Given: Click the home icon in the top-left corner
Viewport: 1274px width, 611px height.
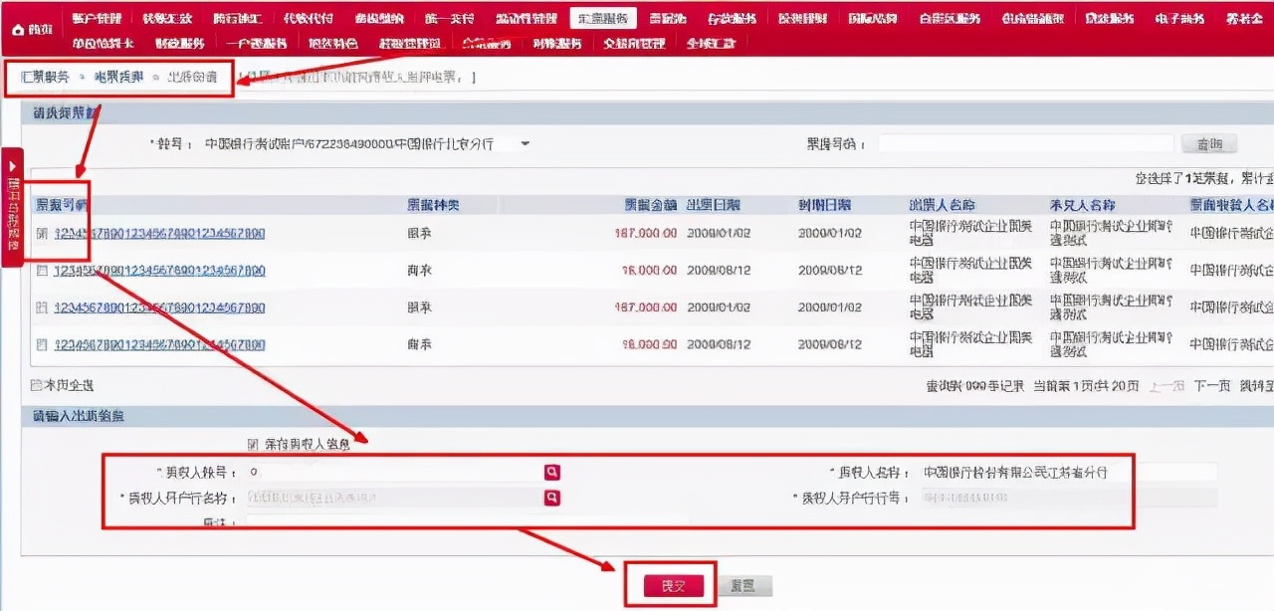Looking at the screenshot, I should [18, 28].
